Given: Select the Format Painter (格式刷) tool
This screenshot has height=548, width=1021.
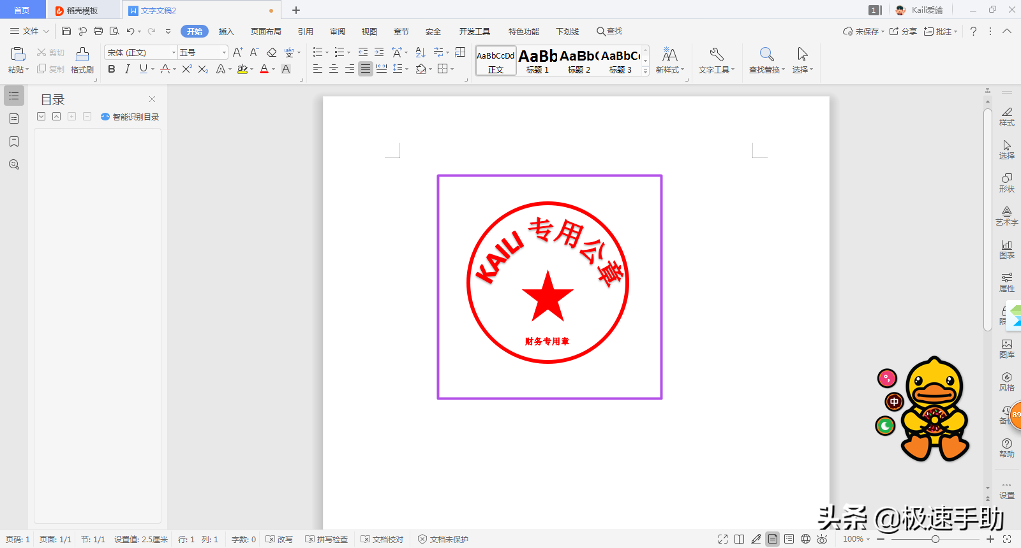Looking at the screenshot, I should pos(82,61).
